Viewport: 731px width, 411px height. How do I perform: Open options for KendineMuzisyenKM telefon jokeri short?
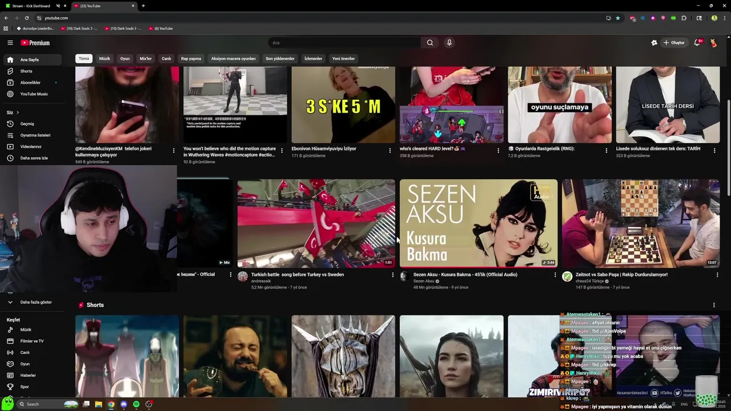(x=174, y=151)
